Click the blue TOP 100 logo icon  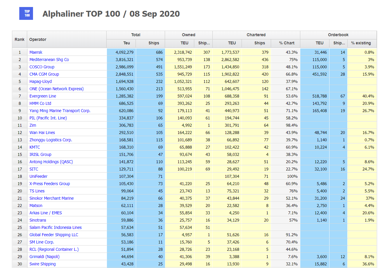point(26,13)
